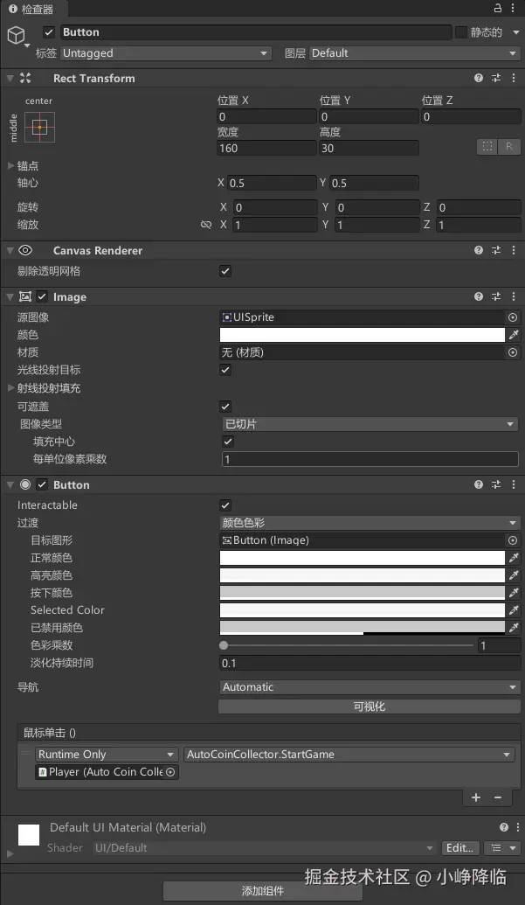Click the inspector lock icon
525x905 pixels.
click(498, 8)
